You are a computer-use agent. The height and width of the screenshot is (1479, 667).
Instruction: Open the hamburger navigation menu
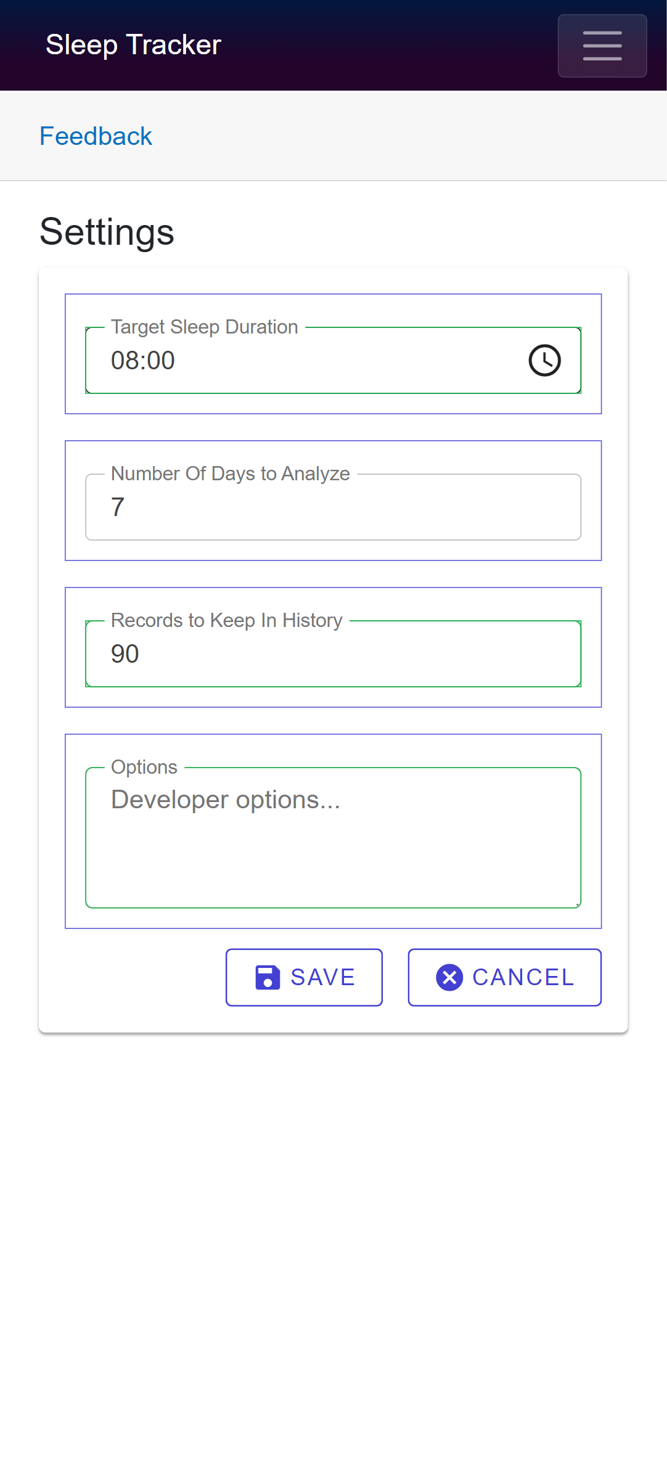[x=602, y=46]
